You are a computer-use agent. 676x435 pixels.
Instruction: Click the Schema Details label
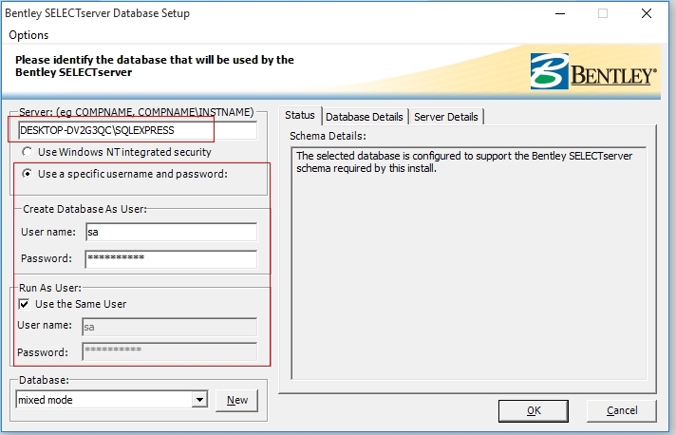pyautogui.click(x=328, y=136)
